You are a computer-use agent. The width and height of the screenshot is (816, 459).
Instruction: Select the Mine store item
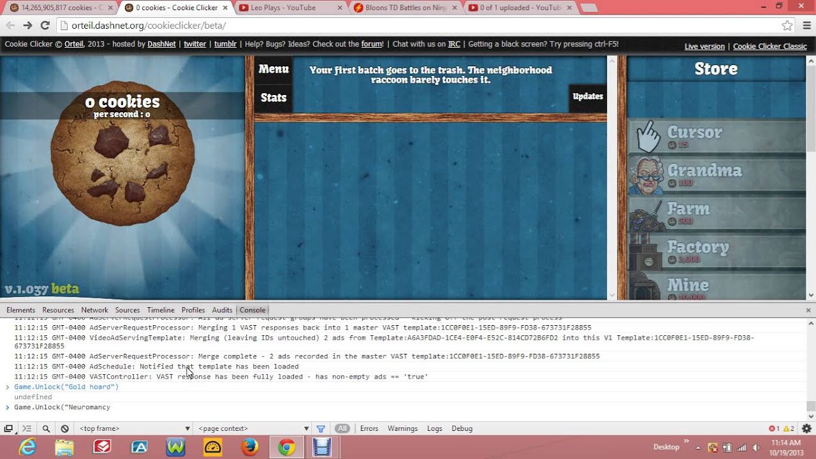(x=717, y=286)
